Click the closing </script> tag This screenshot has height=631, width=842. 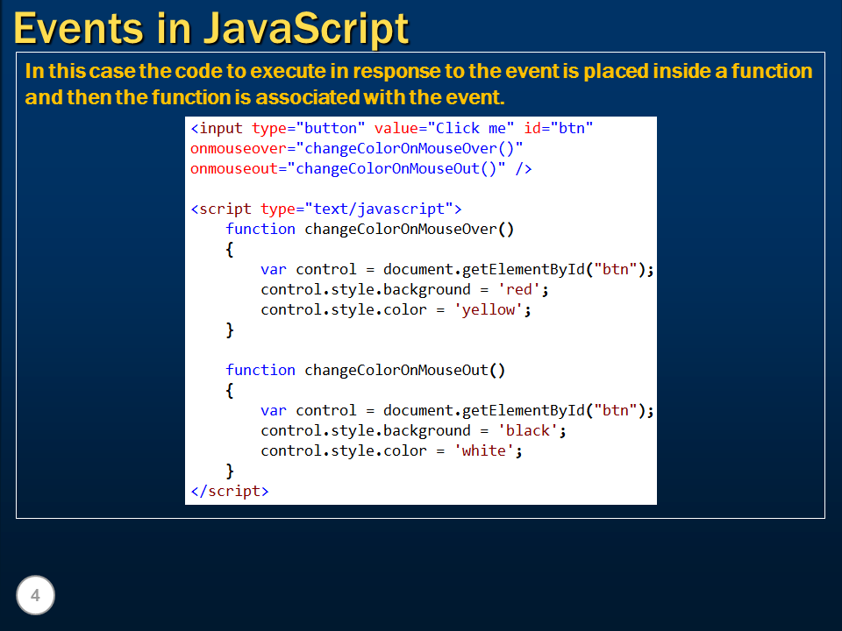[230, 491]
